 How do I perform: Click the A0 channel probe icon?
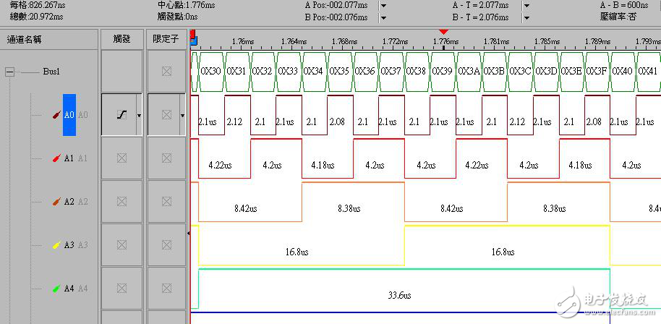pyautogui.click(x=56, y=114)
